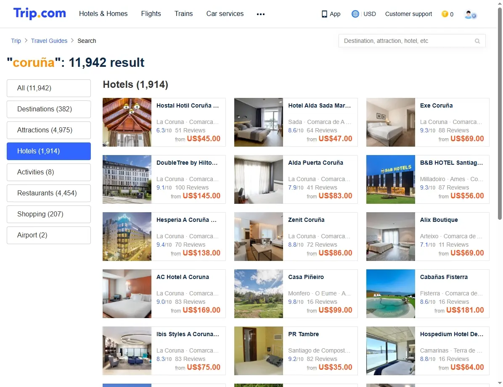Open Customer support link
This screenshot has height=387, width=503.
click(408, 14)
